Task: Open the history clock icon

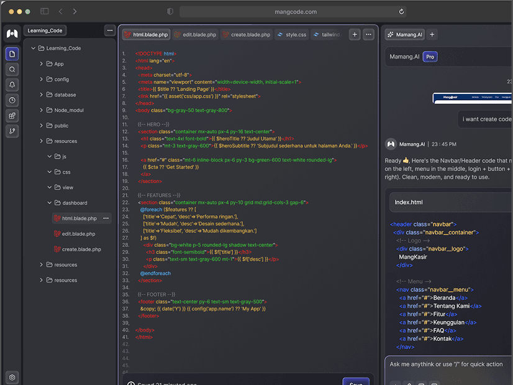Action: tap(12, 100)
